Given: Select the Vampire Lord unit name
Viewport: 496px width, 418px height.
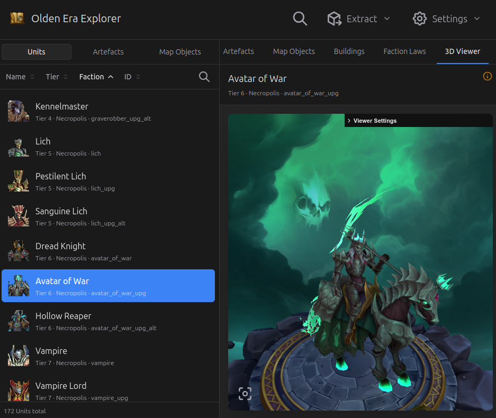Looking at the screenshot, I should [61, 386].
